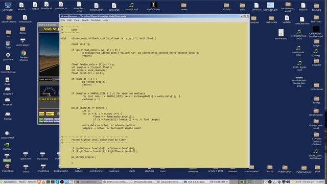
Task: Select the classical.xspf playlist file
Action: tap(131, 7)
